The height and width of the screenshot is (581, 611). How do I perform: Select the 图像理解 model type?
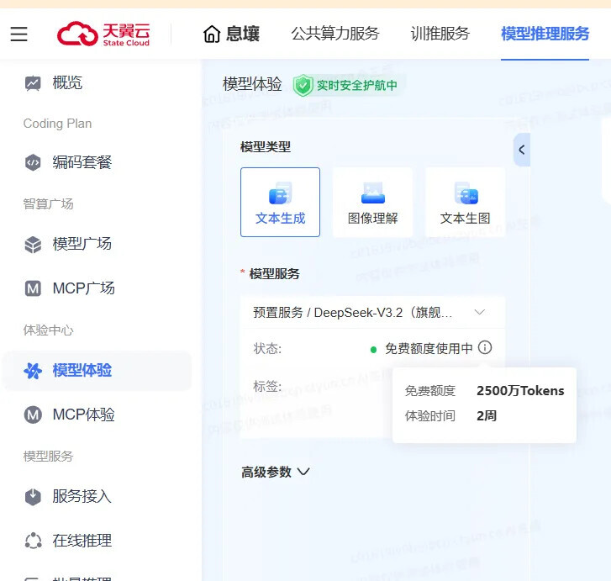[372, 202]
